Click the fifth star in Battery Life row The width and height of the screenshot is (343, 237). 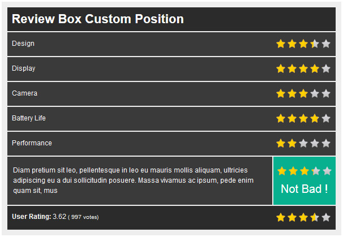point(326,119)
